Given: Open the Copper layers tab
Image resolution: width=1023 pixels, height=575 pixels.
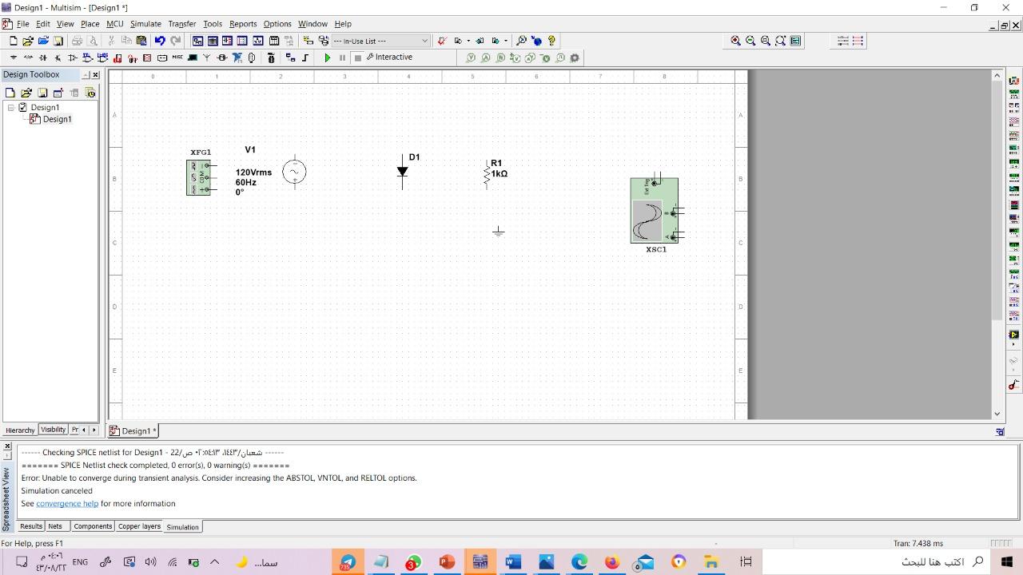Looking at the screenshot, I should pos(140,526).
